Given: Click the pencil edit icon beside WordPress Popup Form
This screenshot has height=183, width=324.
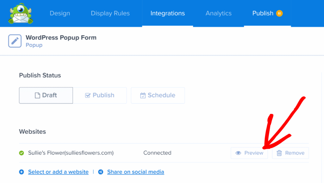Looking at the screenshot, I should coord(15,41).
